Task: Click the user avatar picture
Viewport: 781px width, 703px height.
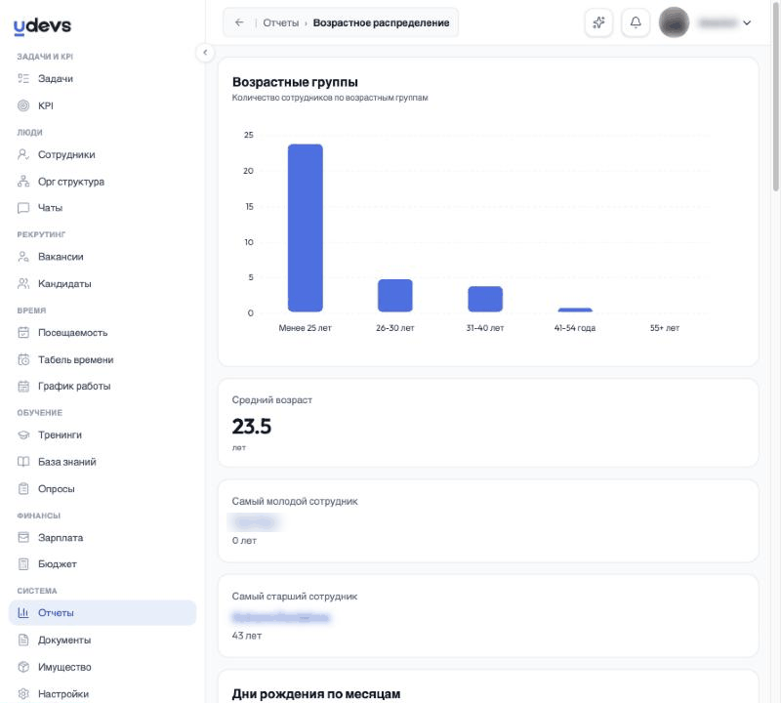Action: [x=674, y=22]
